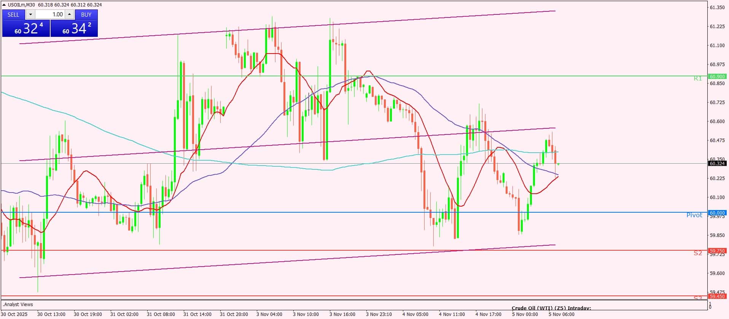Image resolution: width=729 pixels, height=319 pixels.
Task: Click the red S3 price tag 59.450
Action: pyautogui.click(x=717, y=296)
